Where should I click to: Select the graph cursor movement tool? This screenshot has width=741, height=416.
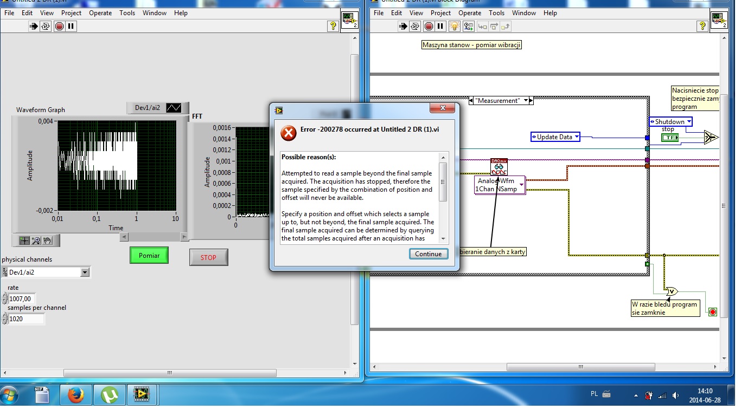coord(24,240)
